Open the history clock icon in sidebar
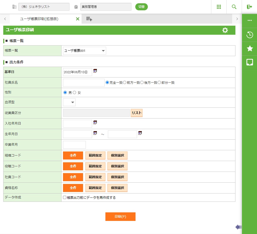The width and height of the screenshot is (257, 234). tap(249, 35)
